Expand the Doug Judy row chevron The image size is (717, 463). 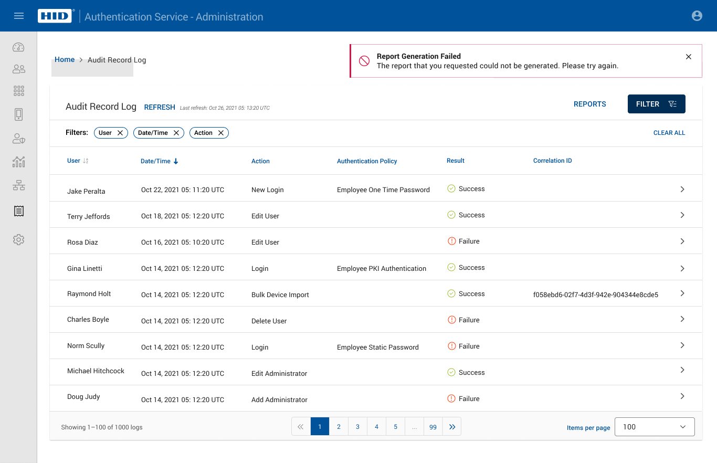(682, 396)
